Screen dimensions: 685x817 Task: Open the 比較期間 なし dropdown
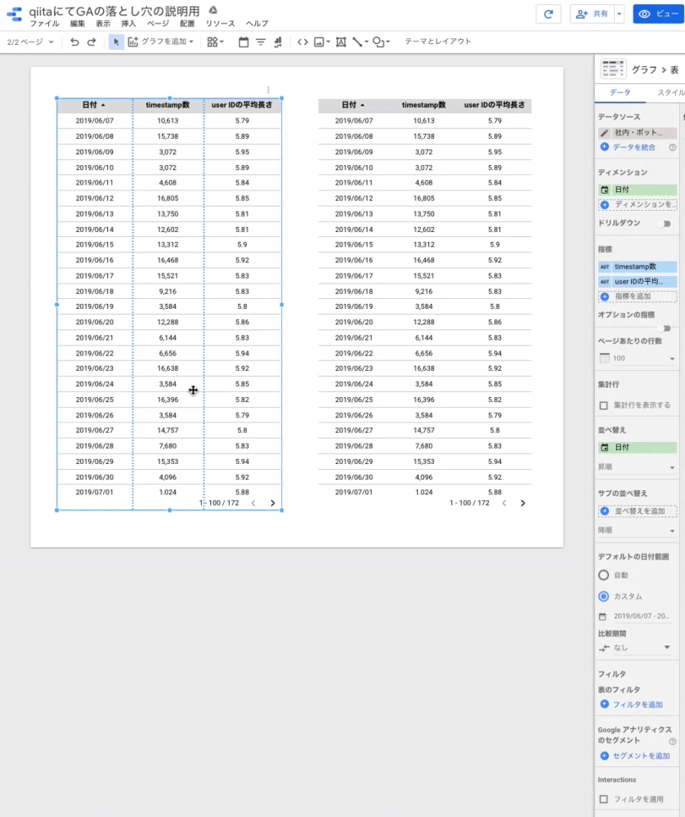coord(634,648)
